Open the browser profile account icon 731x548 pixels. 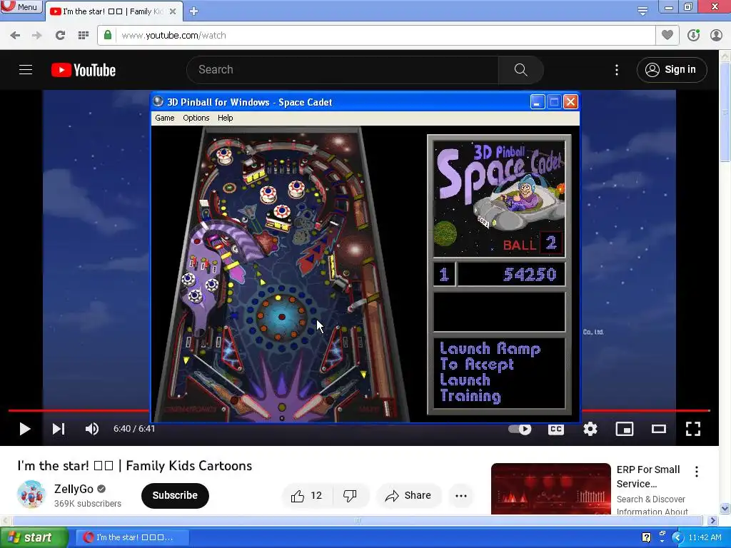coord(716,36)
